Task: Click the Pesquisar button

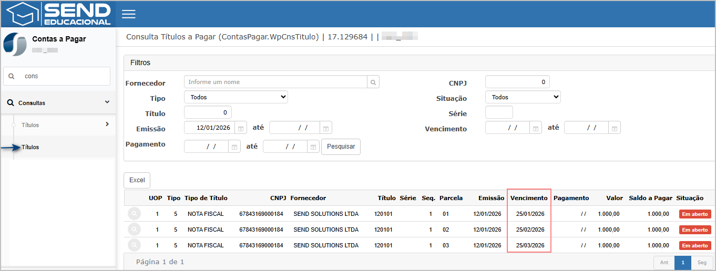Action: pyautogui.click(x=341, y=147)
